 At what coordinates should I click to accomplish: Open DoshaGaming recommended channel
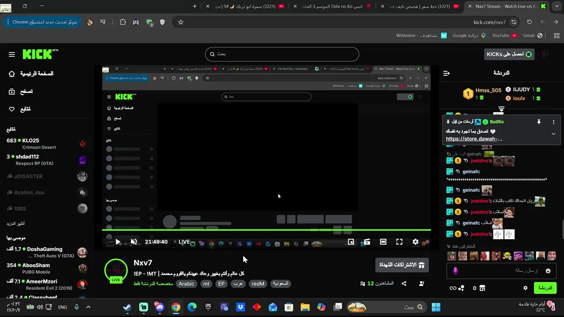(x=46, y=252)
